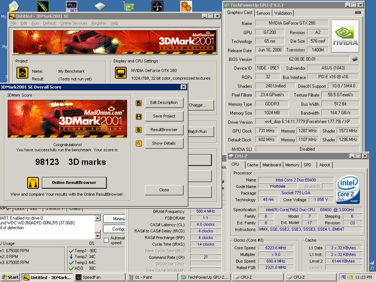
Task: Open the PLL SET desktop icon
Action: click(x=72, y=6)
